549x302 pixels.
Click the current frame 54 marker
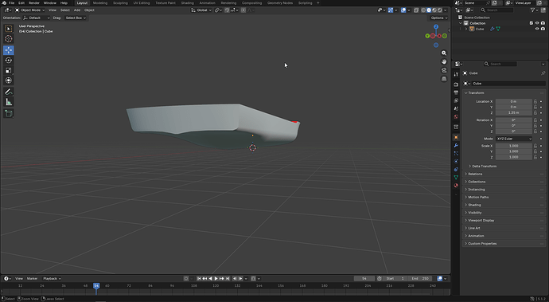point(96,285)
